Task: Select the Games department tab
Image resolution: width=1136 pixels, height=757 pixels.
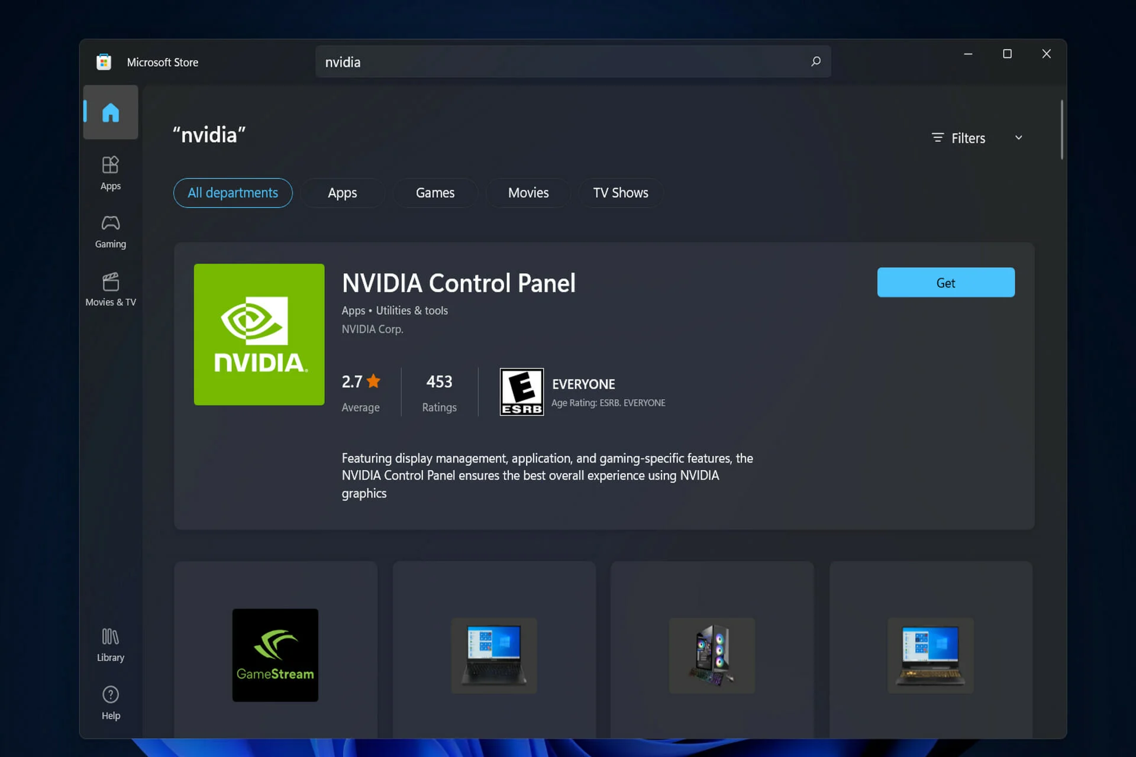Action: tap(434, 192)
